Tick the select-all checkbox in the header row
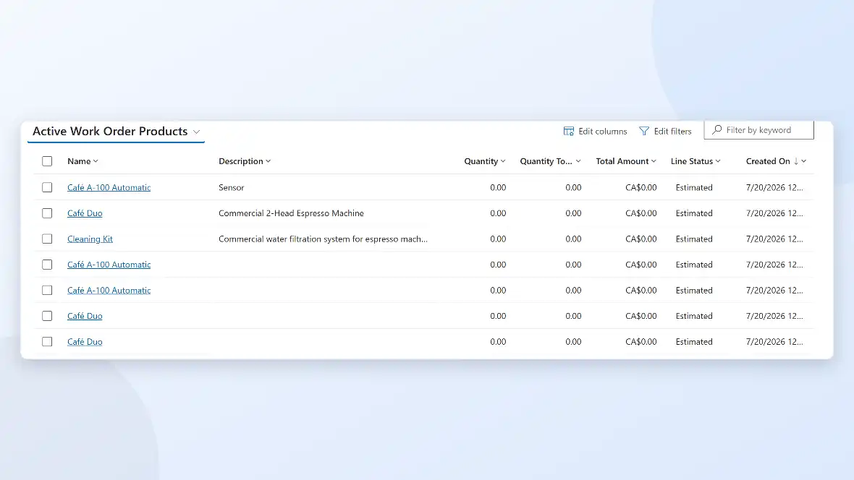The image size is (854, 480). [x=47, y=161]
